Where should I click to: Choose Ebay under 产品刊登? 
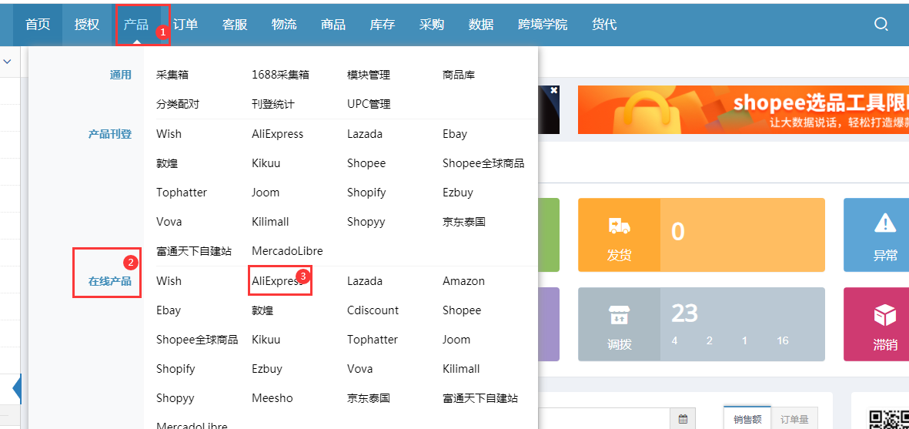(454, 134)
